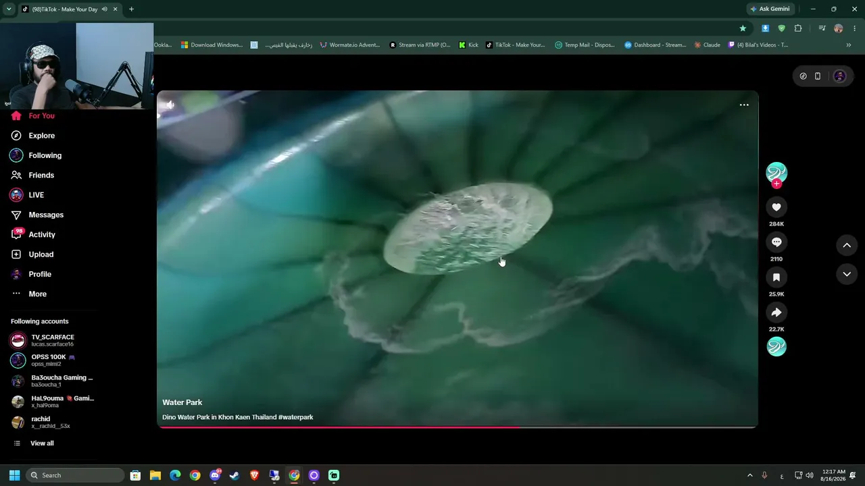Open Discord from the taskbar
The image size is (865, 486).
point(215,475)
